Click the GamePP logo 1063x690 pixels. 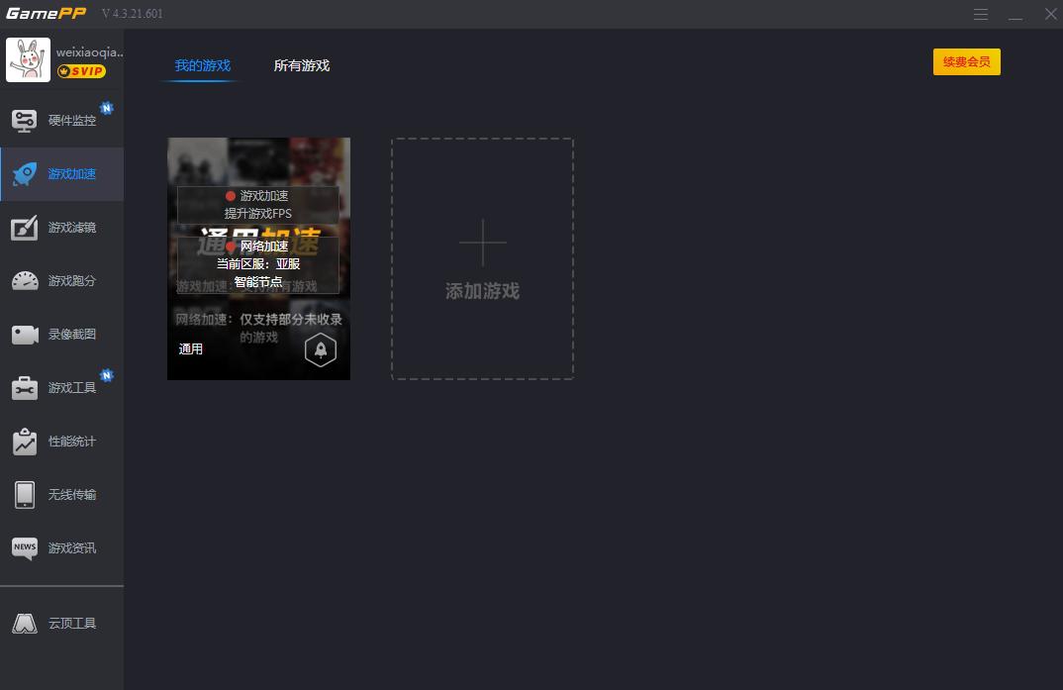[x=47, y=14]
